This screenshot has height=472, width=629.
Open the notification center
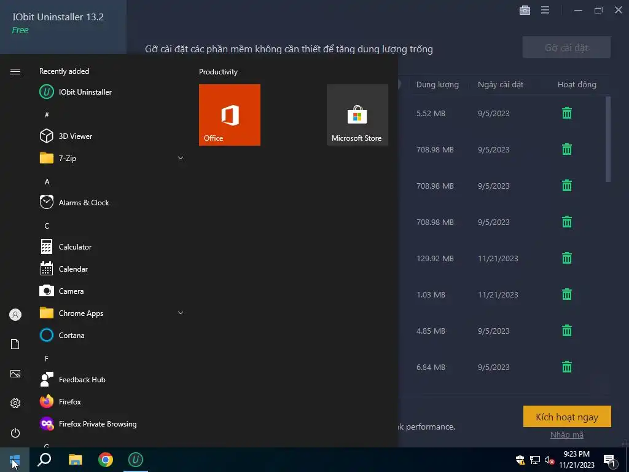tap(609, 460)
